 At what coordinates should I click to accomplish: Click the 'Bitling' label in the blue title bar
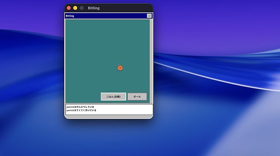click(x=70, y=16)
